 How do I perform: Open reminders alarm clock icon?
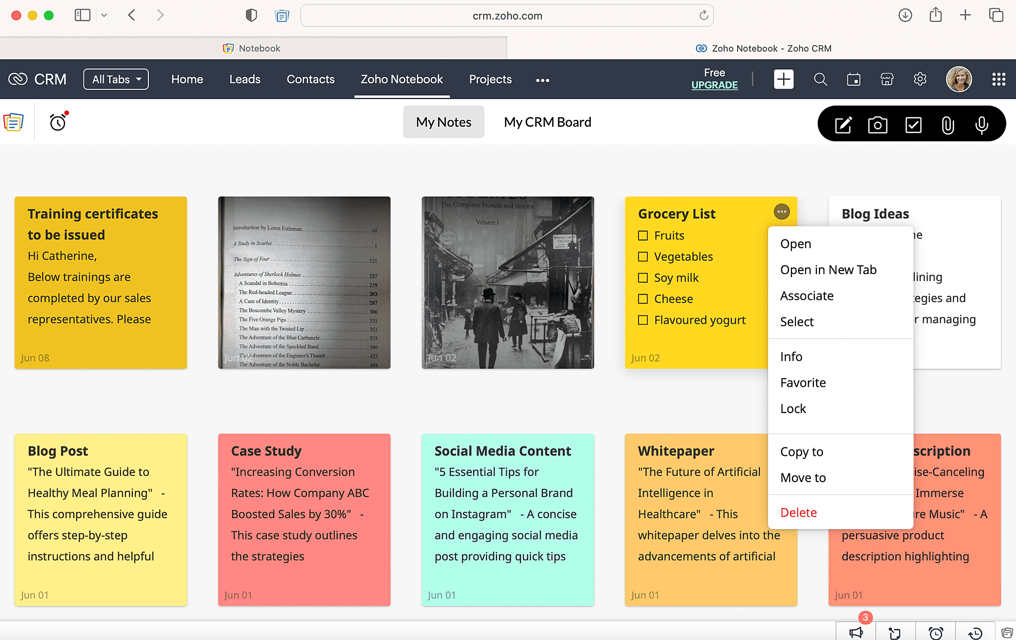click(58, 122)
